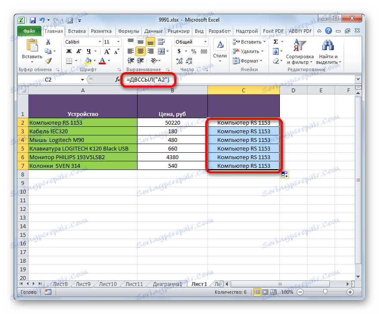Toggle center horizontal alignment

point(141,51)
